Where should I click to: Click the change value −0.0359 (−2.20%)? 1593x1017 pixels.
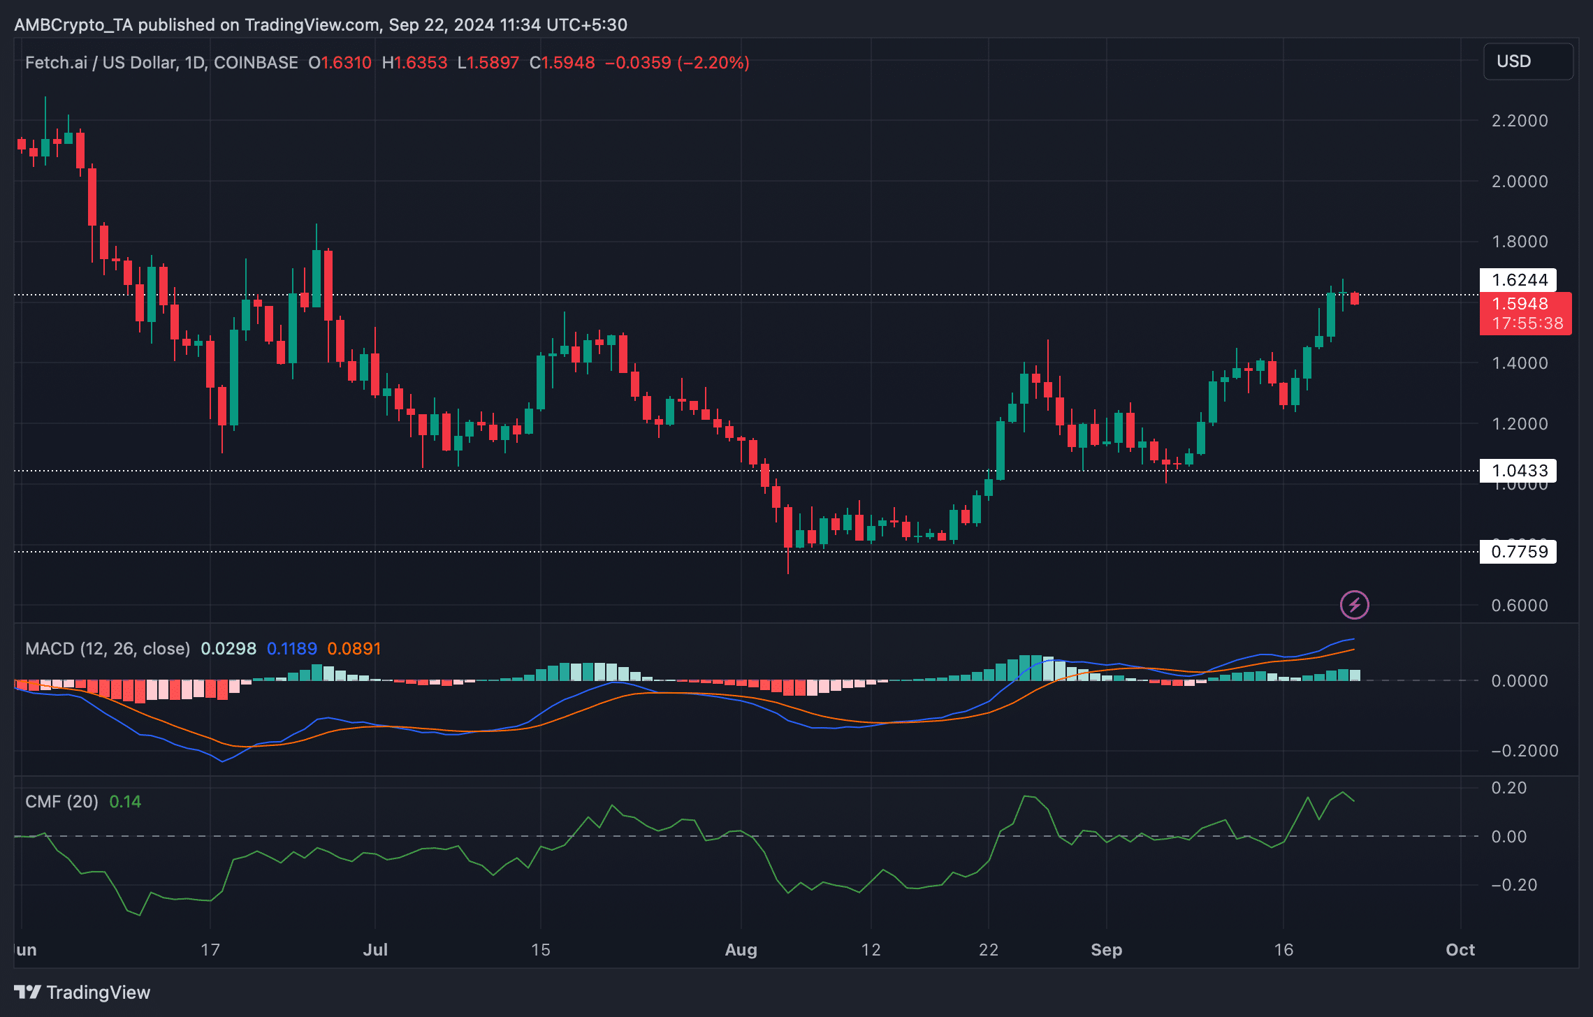coord(677,63)
